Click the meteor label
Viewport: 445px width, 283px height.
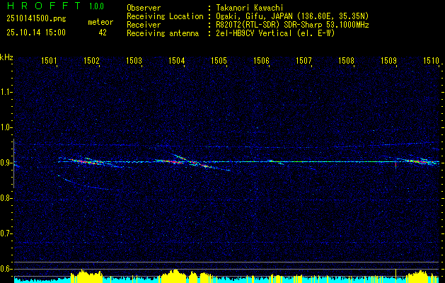tap(100, 22)
